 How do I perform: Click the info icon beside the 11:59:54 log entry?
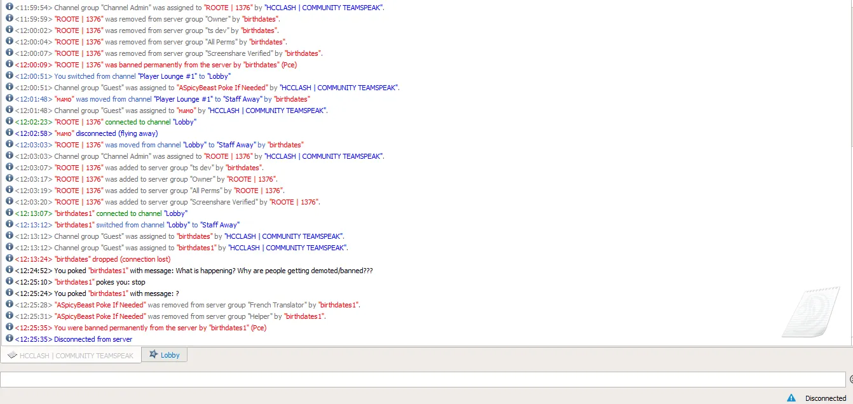tap(9, 7)
